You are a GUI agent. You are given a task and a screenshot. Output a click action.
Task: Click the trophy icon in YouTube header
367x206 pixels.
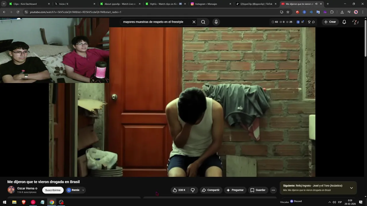coord(309,22)
